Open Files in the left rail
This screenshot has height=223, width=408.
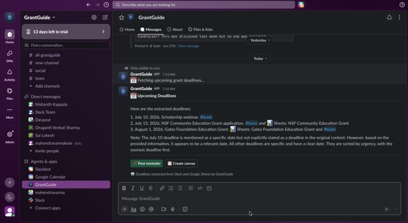tap(10, 94)
